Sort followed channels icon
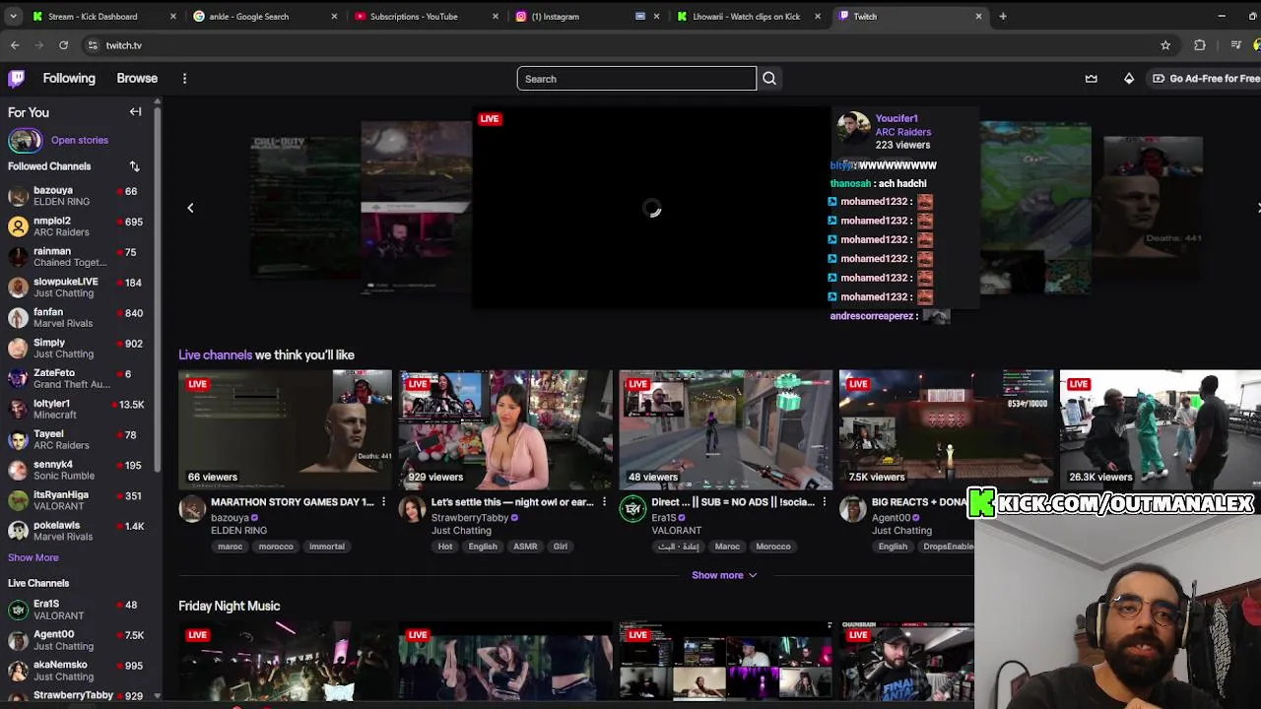This screenshot has height=709, width=1261. click(x=134, y=166)
